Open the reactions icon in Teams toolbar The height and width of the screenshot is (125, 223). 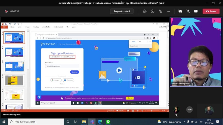[x=160, y=11]
